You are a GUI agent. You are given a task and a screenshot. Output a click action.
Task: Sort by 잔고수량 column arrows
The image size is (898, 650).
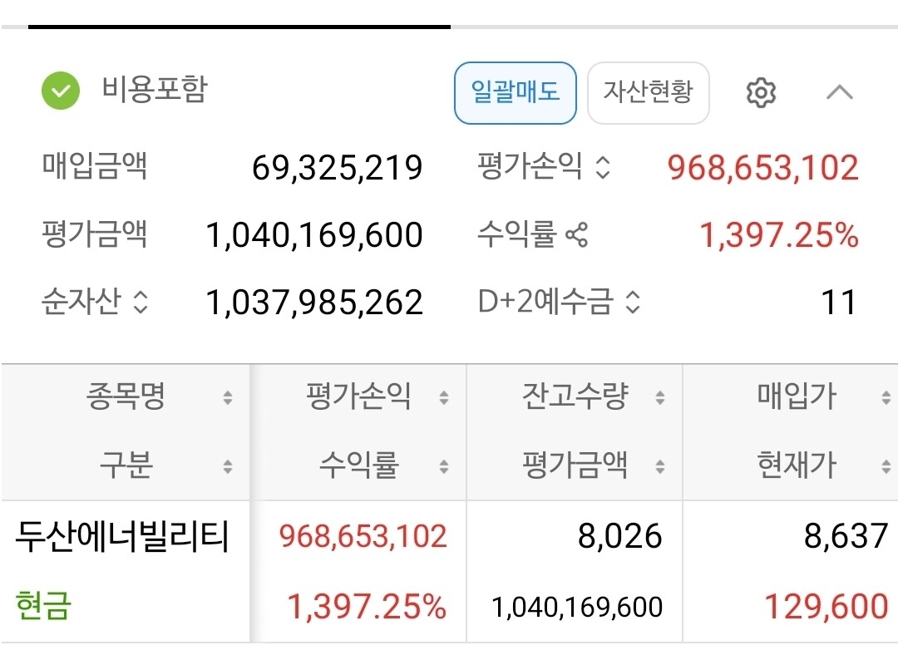(660, 397)
